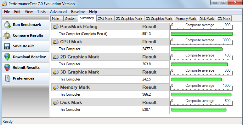Image resolution: width=243 pixels, height=125 pixels.
Task: Click the Disk Mark section heading
Action: 71,103
